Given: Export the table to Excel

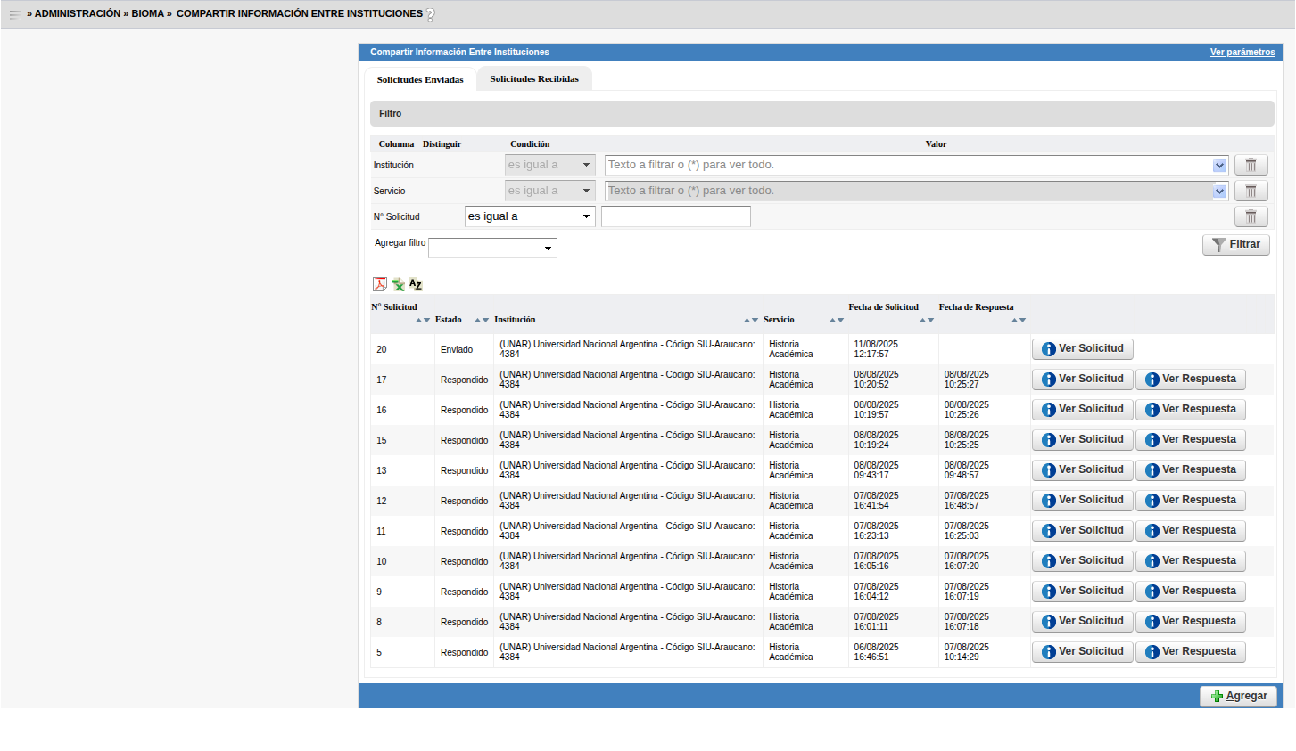Looking at the screenshot, I should coord(398,284).
